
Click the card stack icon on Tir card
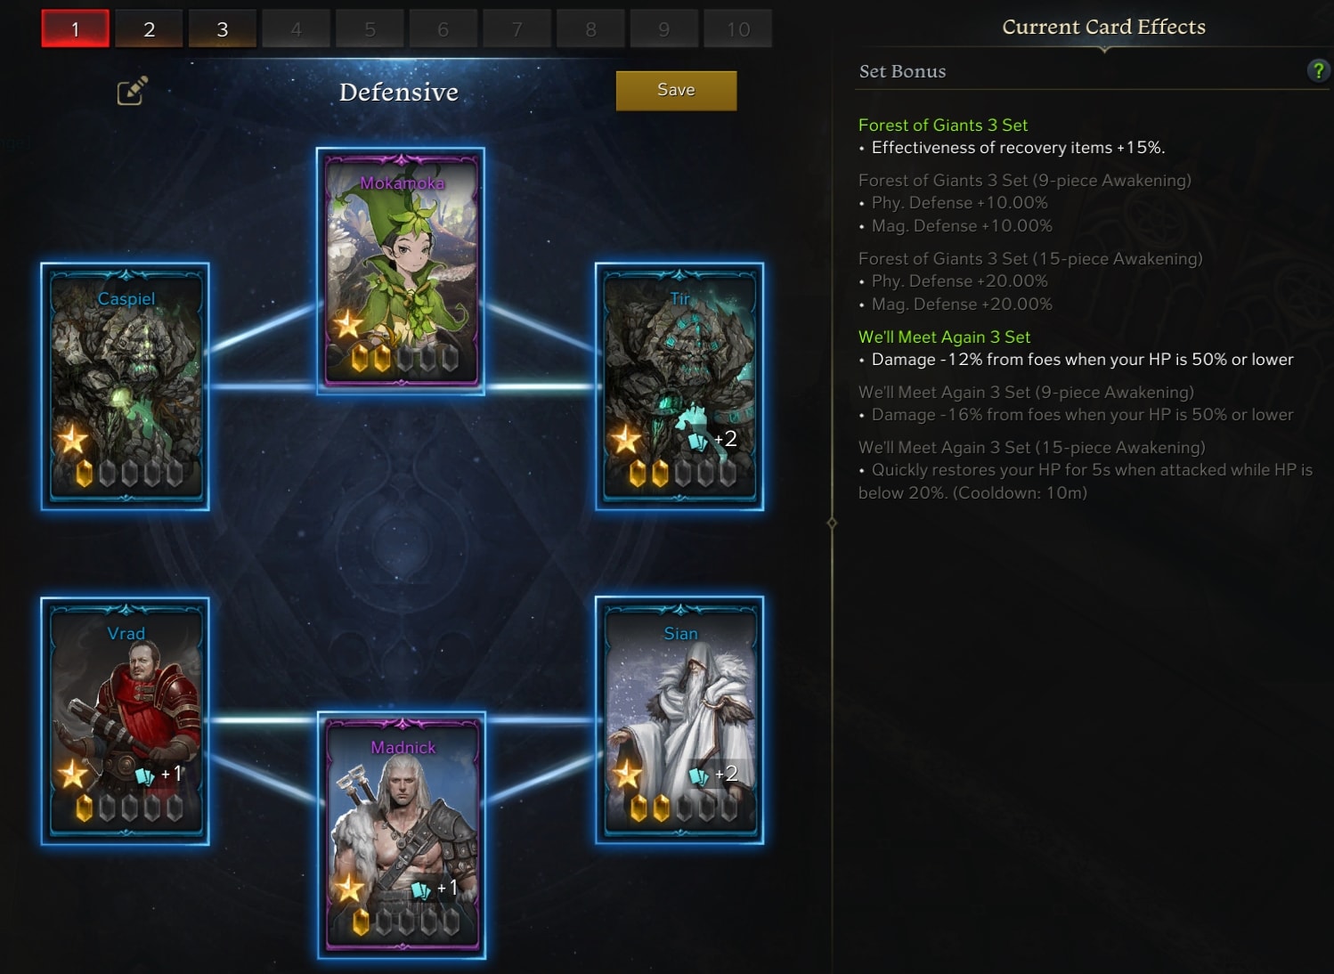pyautogui.click(x=698, y=440)
